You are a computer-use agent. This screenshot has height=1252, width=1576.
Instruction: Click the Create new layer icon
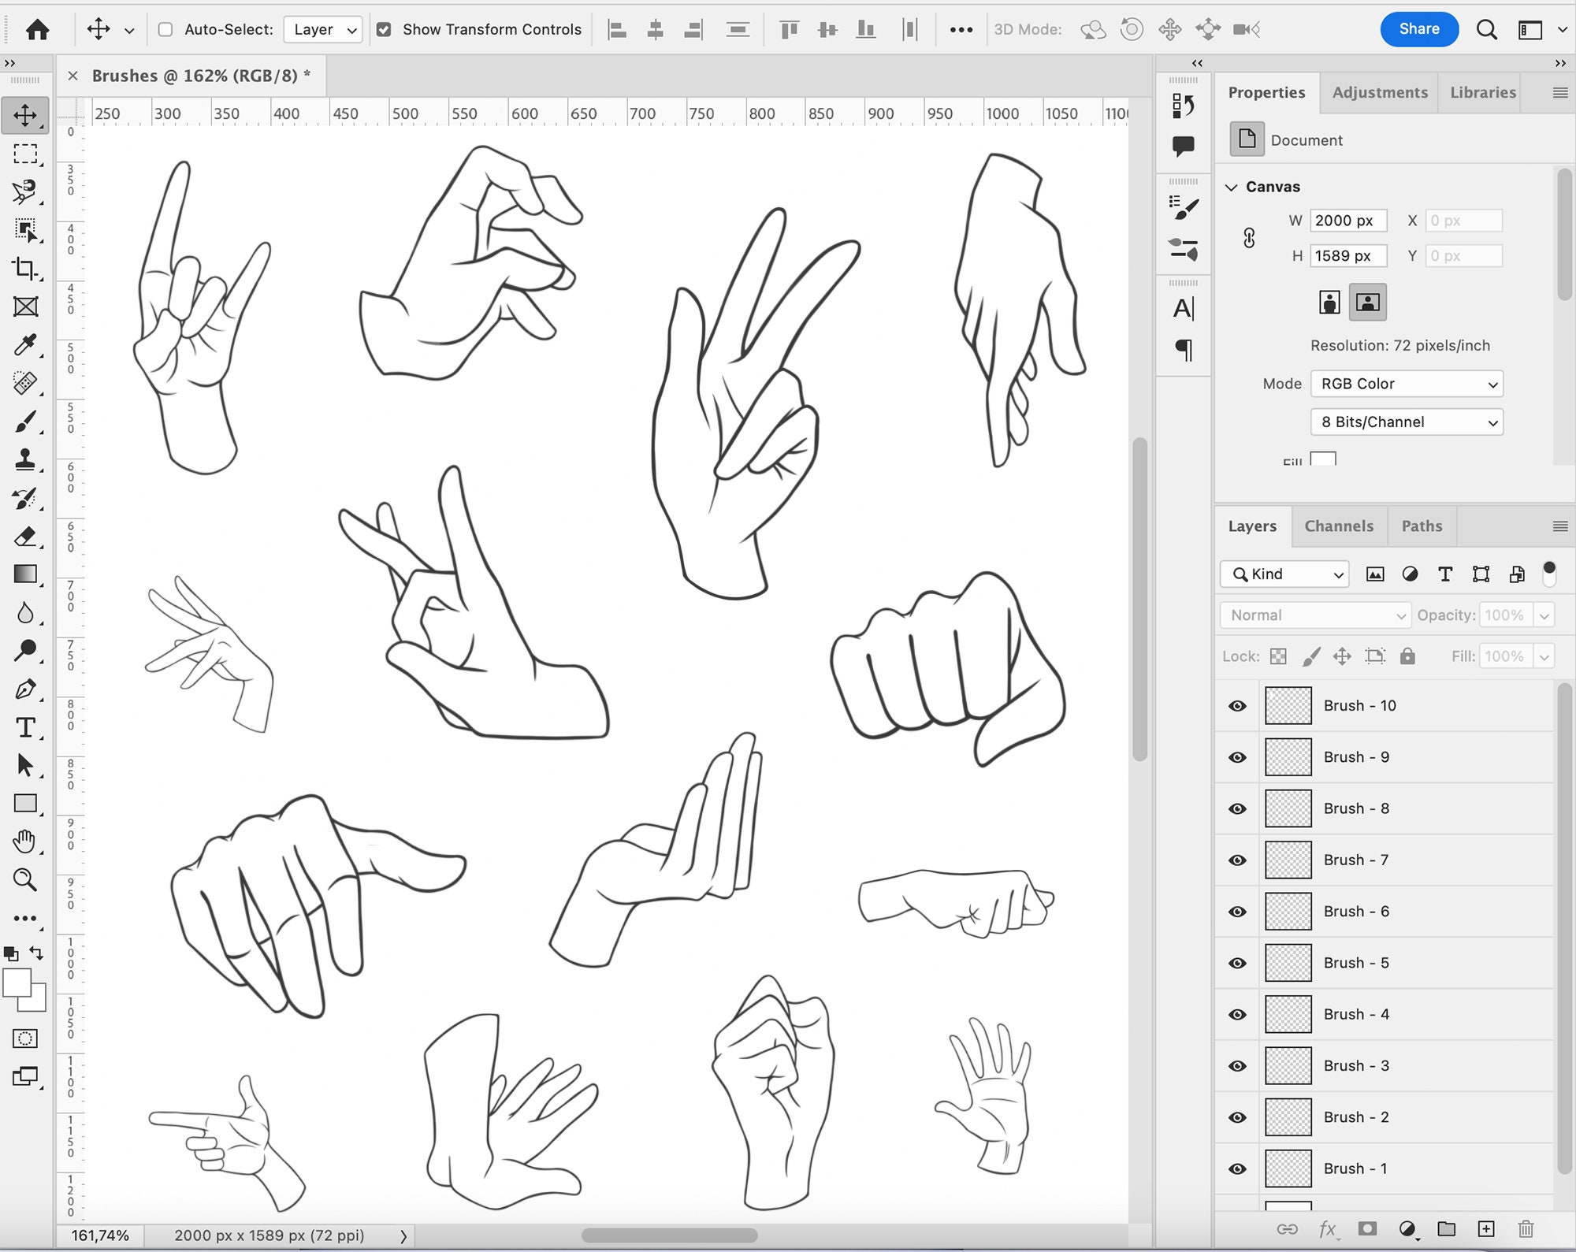1488,1228
